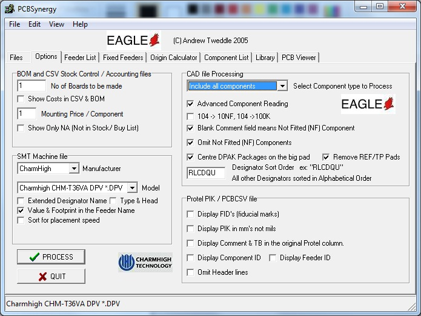Enable Display Feeder ID
Image resolution: width=421 pixels, height=316 pixels.
273,258
